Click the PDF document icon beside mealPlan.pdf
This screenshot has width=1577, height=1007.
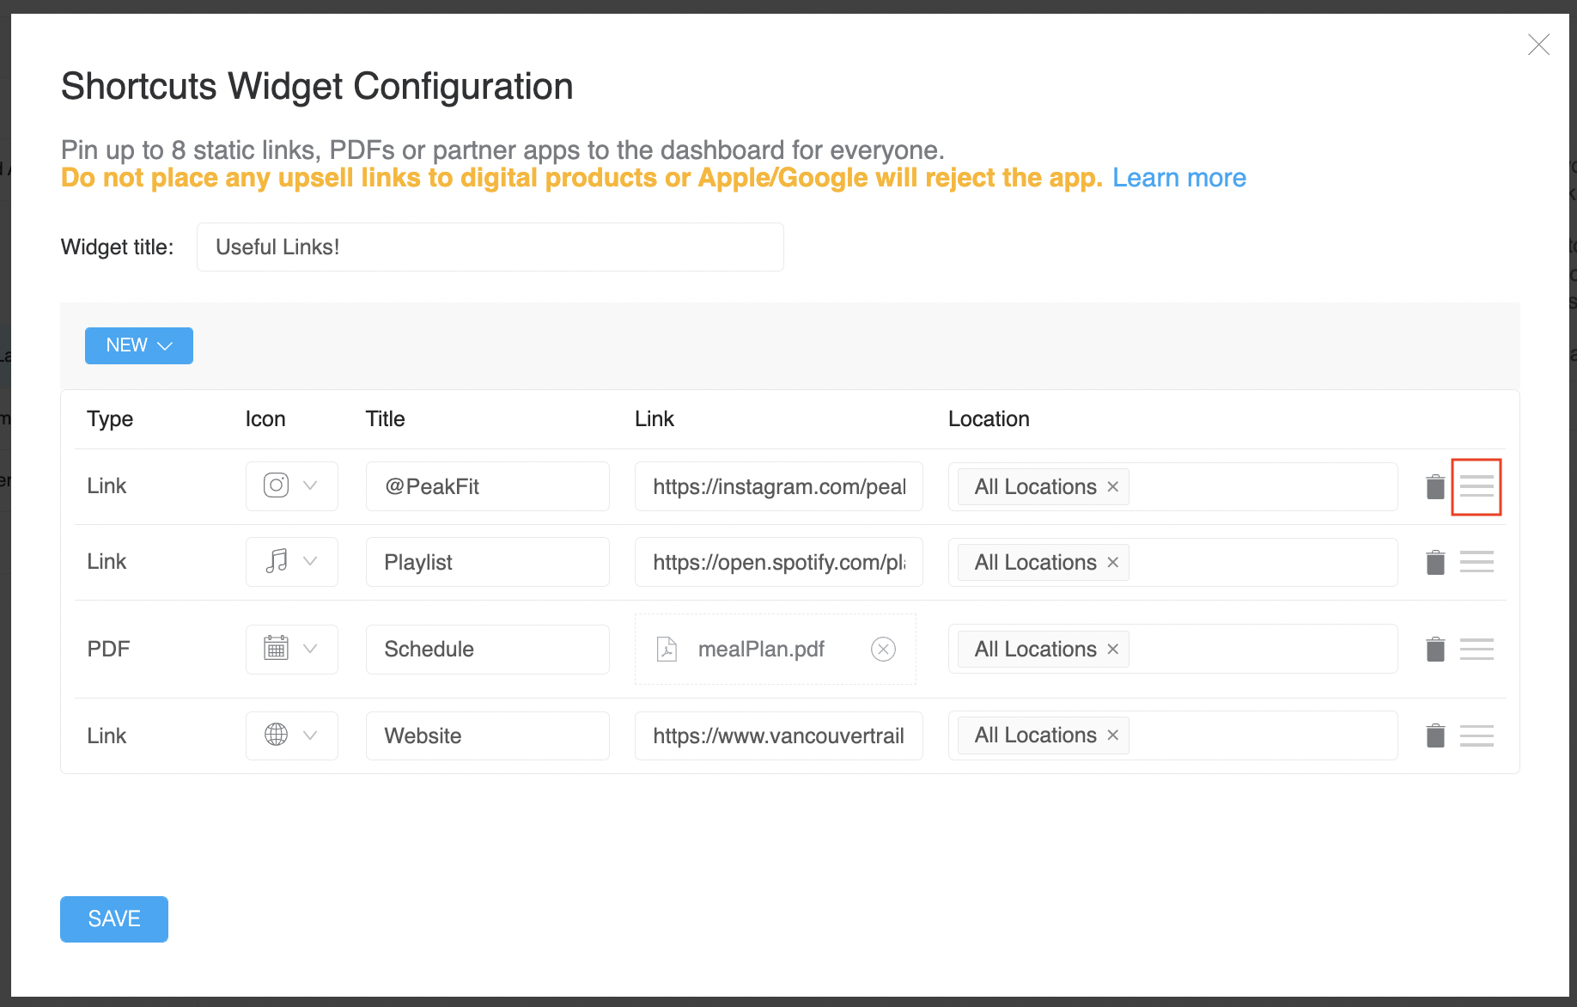click(667, 650)
